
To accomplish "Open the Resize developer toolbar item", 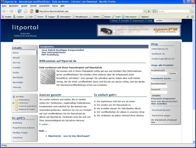I will (106, 17).
